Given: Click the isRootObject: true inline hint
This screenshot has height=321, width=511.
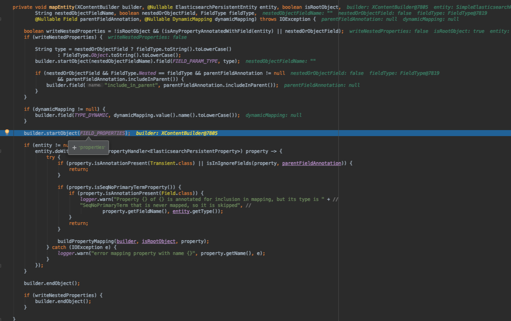Looking at the screenshot, I should [x=459, y=31].
